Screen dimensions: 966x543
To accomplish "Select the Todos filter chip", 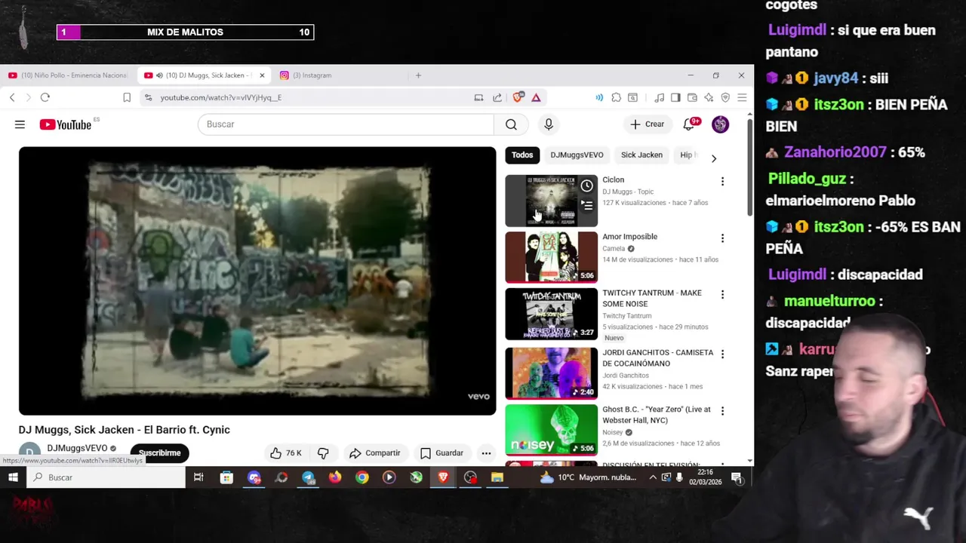I will tap(522, 155).
